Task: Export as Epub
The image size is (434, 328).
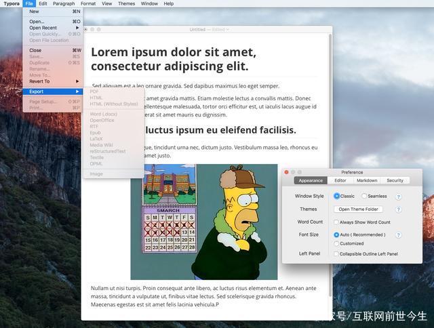Action: pos(114,133)
